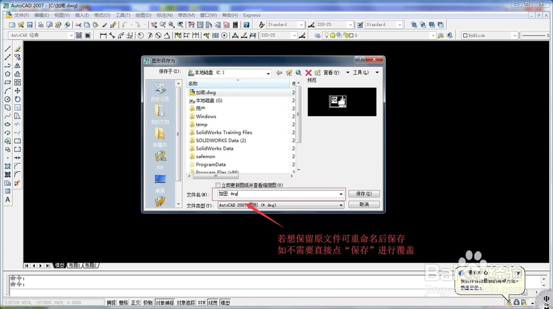This screenshot has height=309, width=553.
Task: Toggle 正交 (ortho) in status bar
Action: [135, 303]
